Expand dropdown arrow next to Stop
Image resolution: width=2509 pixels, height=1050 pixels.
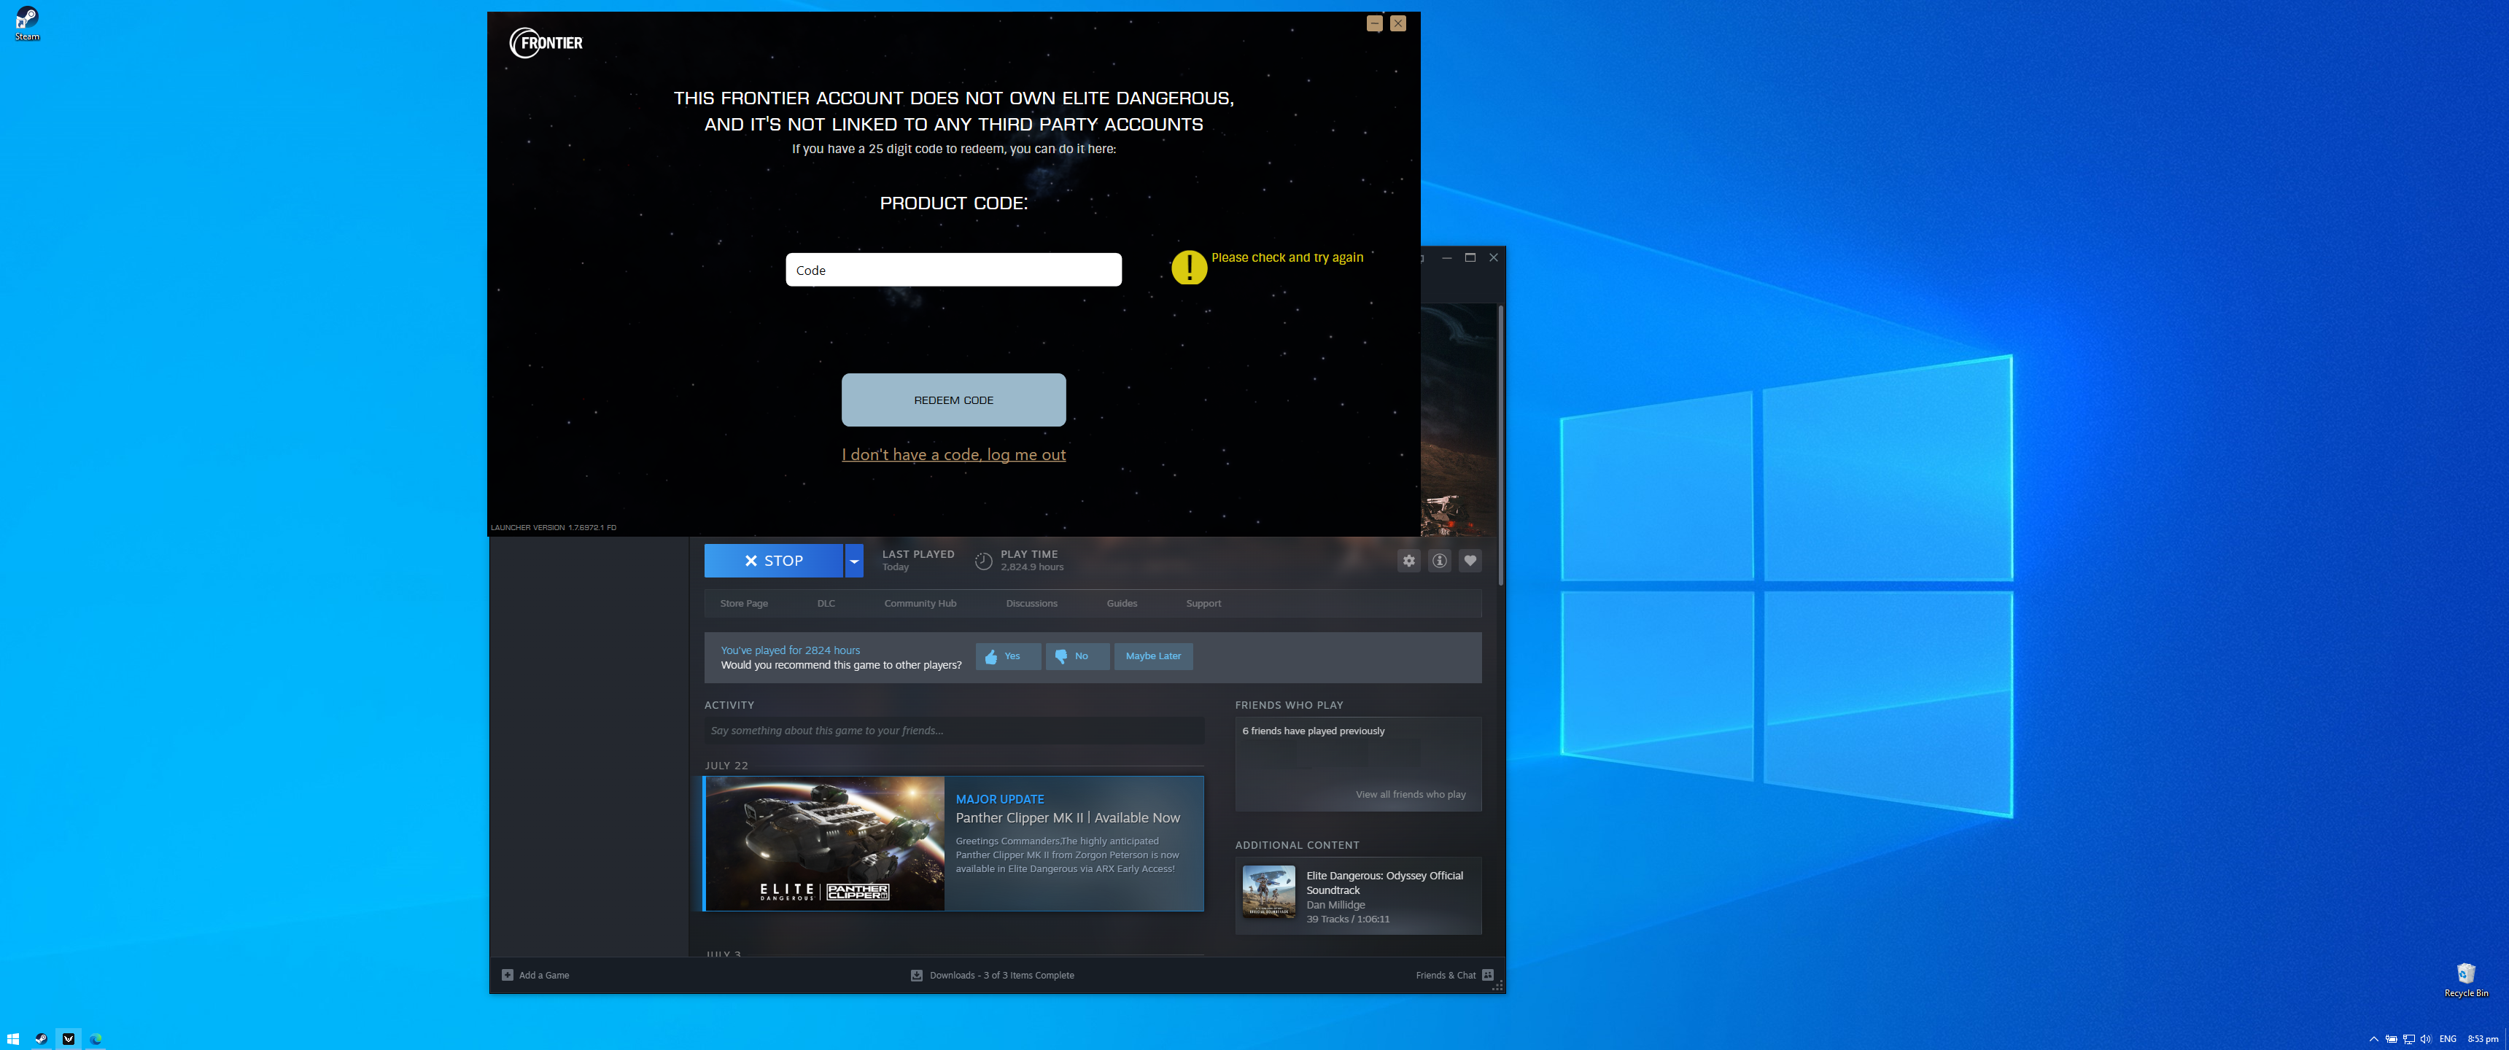tap(854, 561)
